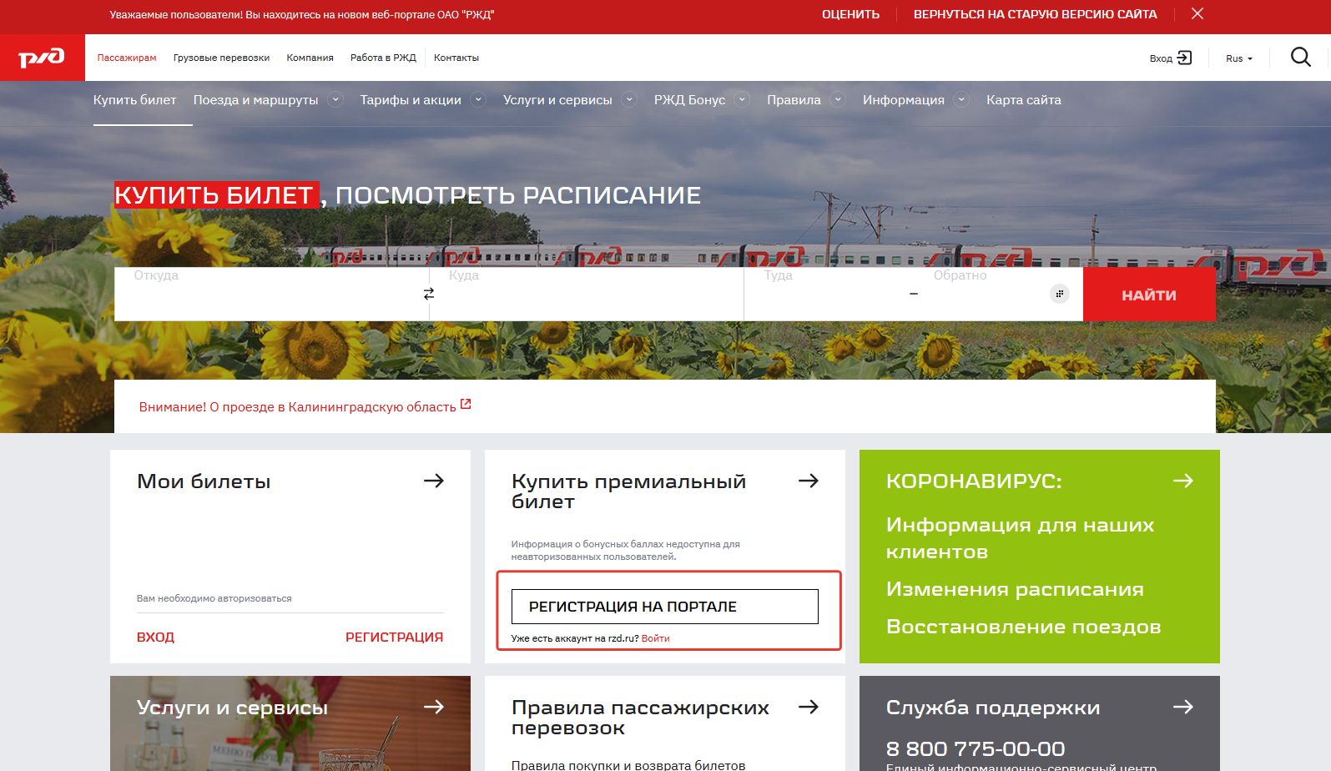Click the Регистрация на портале button
This screenshot has height=771, width=1331.
point(664,607)
